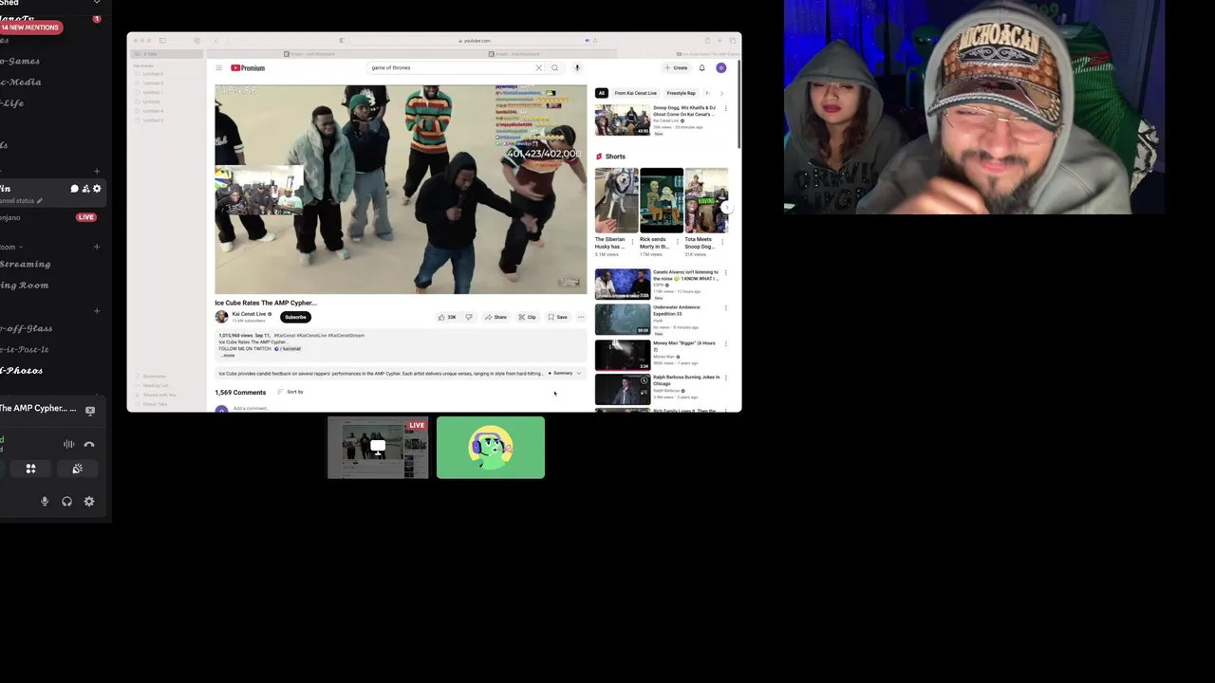Like the video with thumbs up
Image resolution: width=1215 pixels, height=683 pixels.
[446, 317]
